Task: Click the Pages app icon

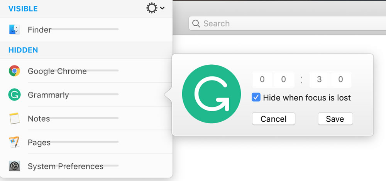Action: coord(14,142)
